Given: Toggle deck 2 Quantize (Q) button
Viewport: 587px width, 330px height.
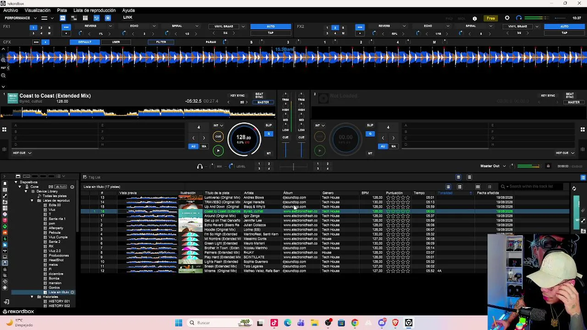Looking at the screenshot, I should (x=370, y=134).
